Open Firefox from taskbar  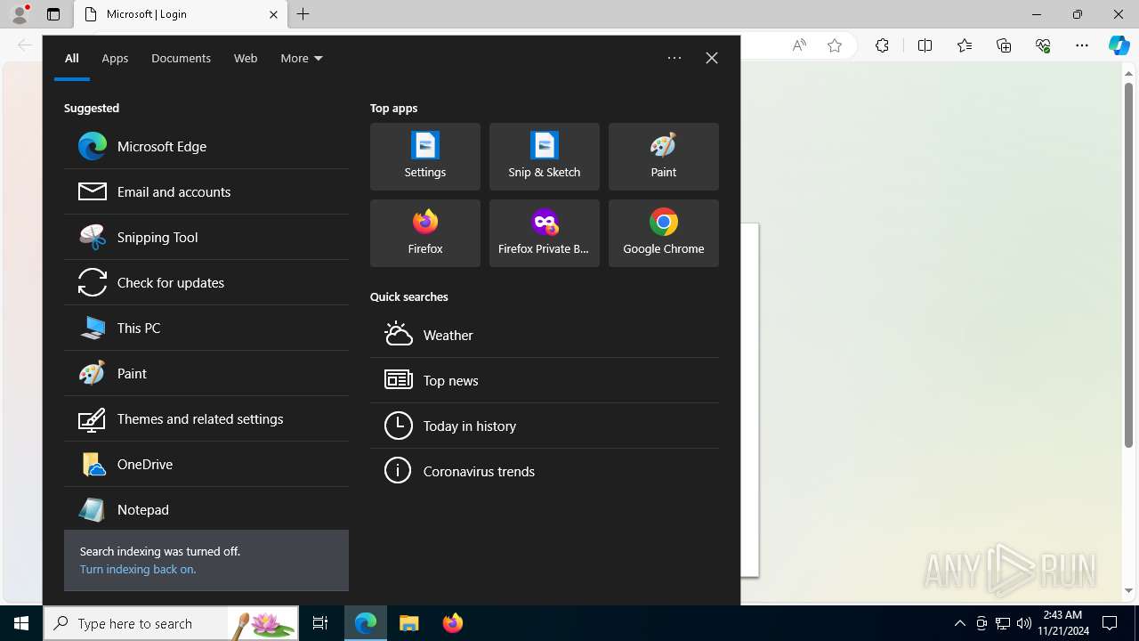453,623
